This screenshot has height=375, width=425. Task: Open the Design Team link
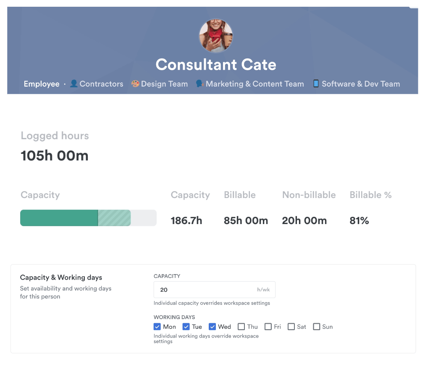click(x=164, y=84)
